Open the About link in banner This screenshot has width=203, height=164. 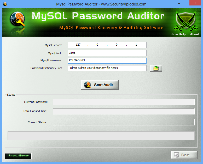coord(194,34)
